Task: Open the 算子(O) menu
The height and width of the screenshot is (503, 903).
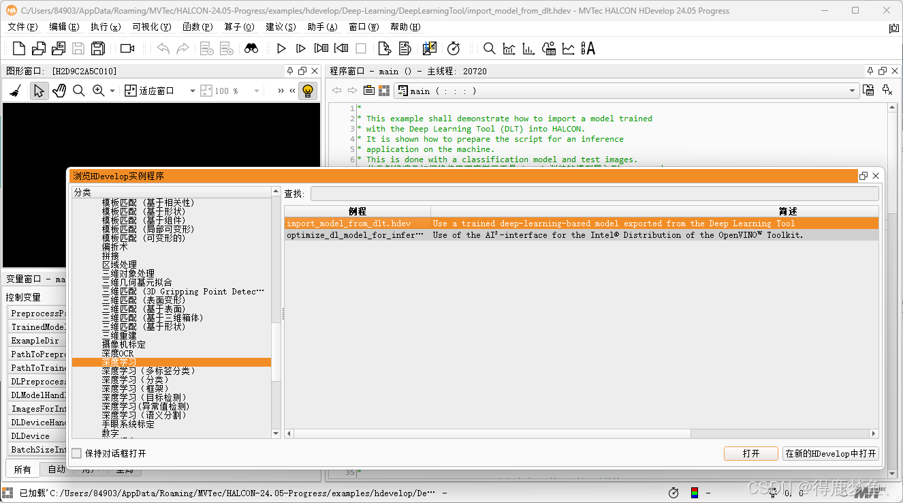Action: [239, 27]
